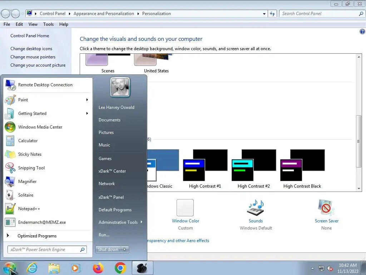Open Remote Desktop Connection from Start menu
Screen dimensions: 366x275
(x=48, y=85)
